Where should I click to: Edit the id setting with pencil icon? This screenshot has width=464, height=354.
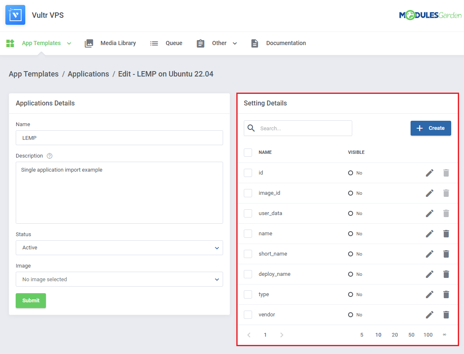point(430,173)
